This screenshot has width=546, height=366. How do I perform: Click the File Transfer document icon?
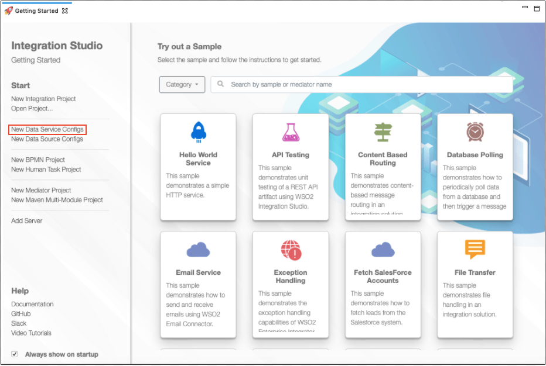[x=475, y=250]
